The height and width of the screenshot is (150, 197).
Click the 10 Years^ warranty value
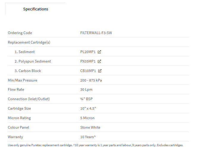(88, 137)
